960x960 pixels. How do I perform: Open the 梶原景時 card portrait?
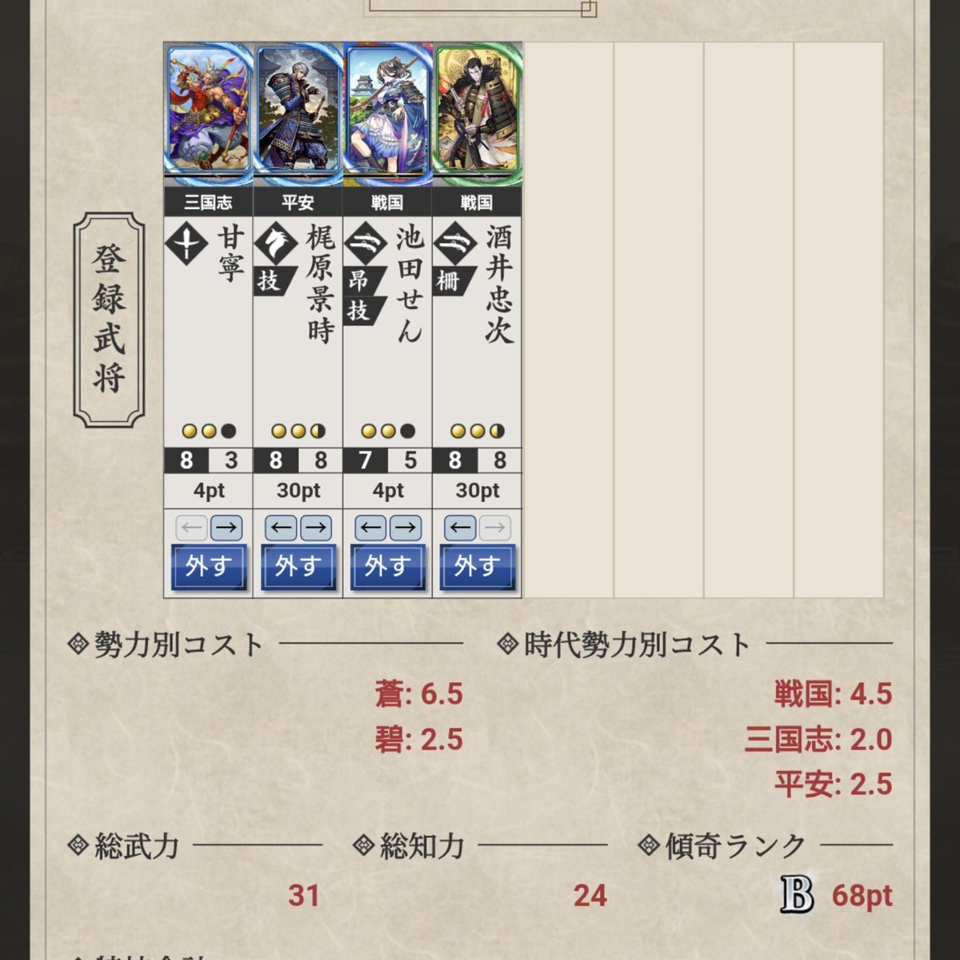298,109
